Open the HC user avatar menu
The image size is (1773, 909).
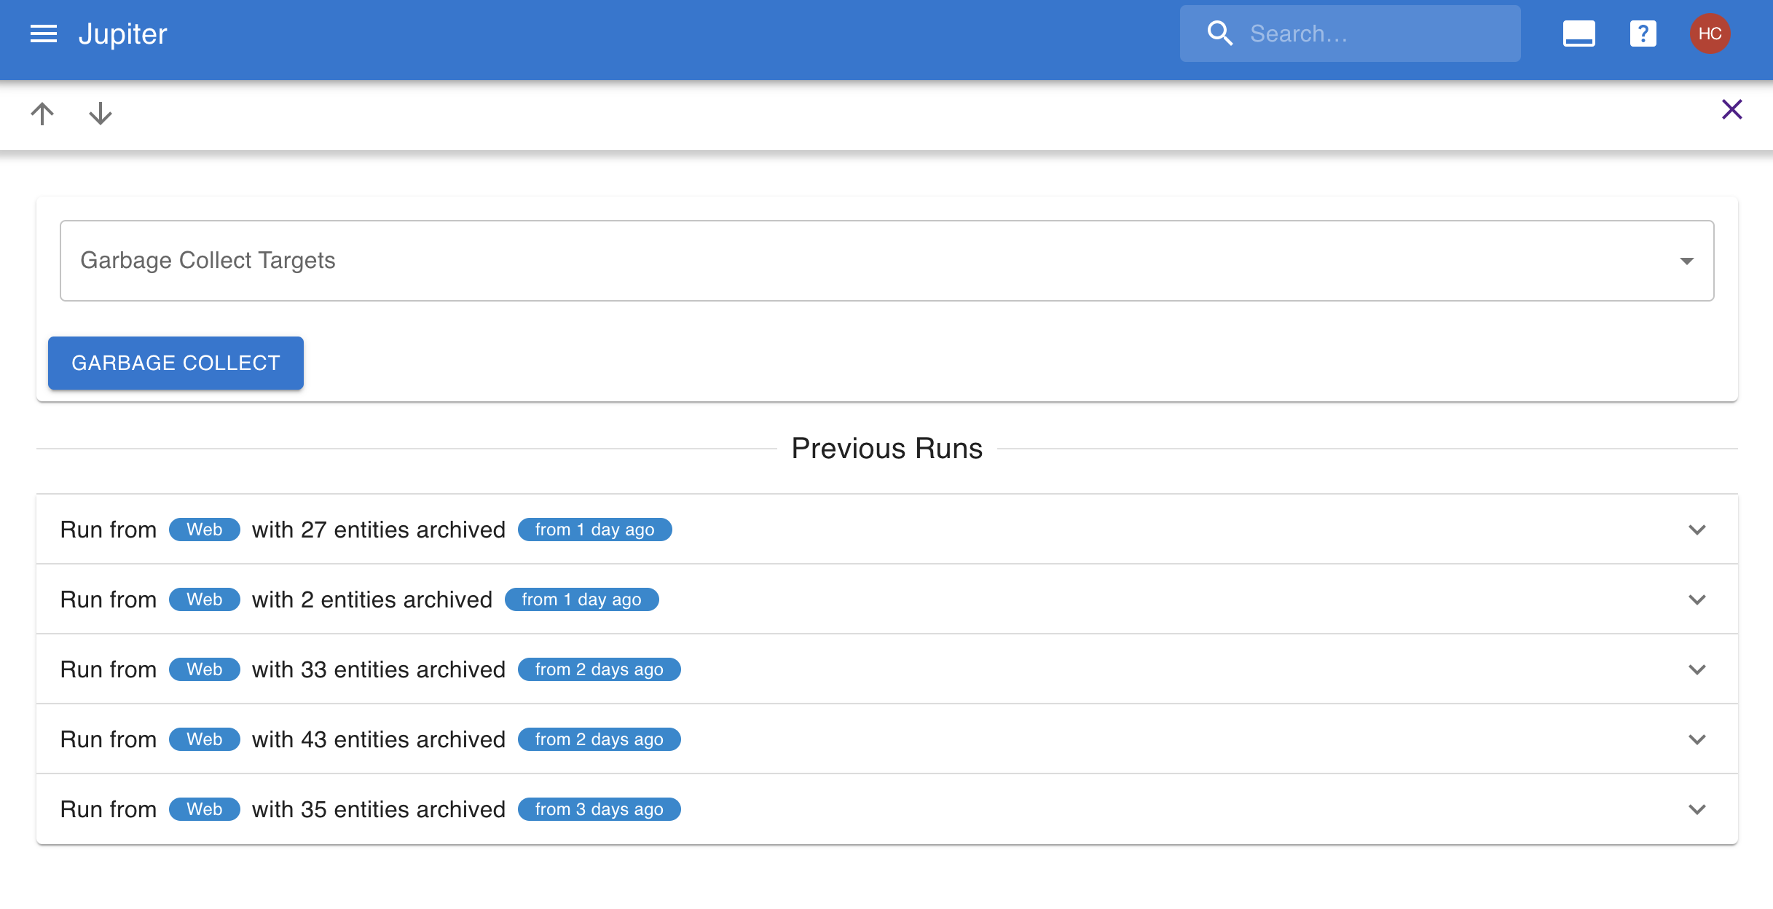coord(1710,34)
